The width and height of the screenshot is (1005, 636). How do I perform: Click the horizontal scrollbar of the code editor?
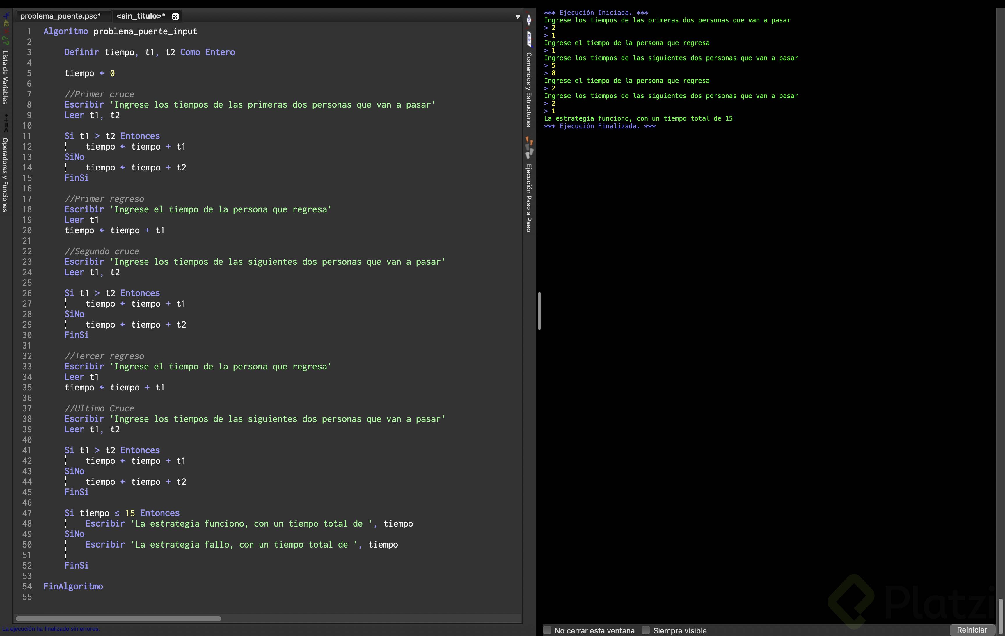coord(118,618)
